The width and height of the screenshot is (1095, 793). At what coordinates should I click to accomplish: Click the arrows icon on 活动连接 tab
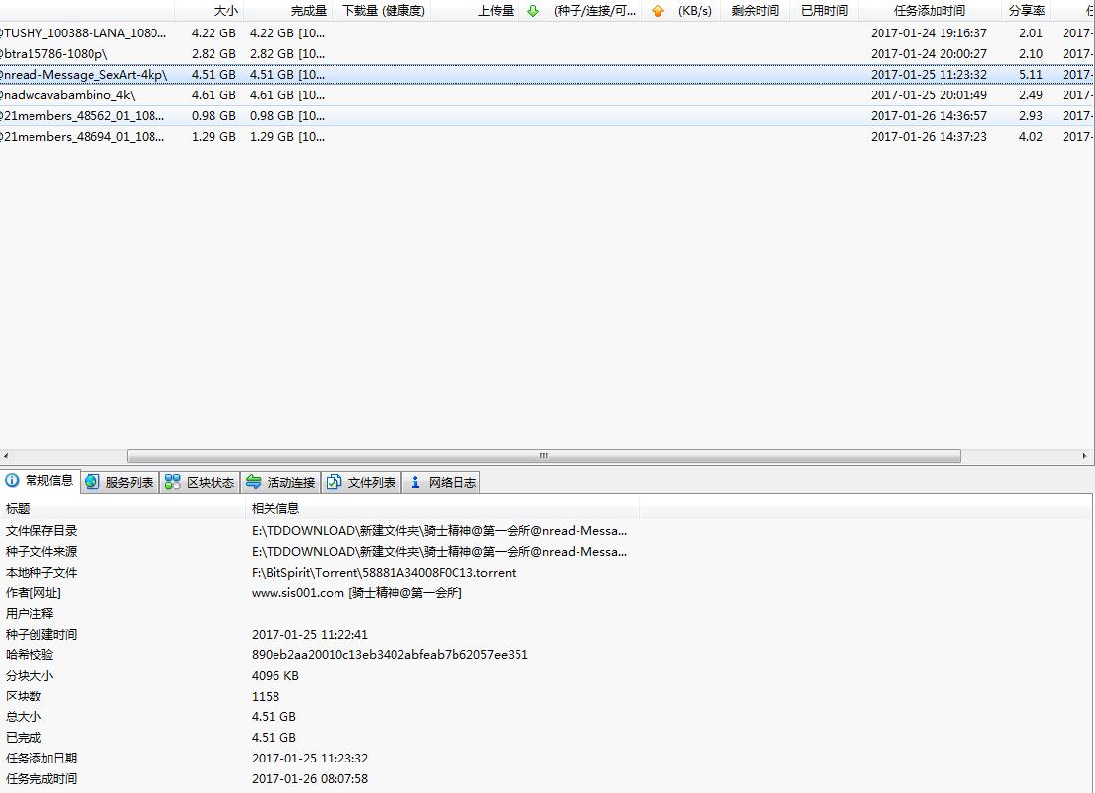point(254,482)
